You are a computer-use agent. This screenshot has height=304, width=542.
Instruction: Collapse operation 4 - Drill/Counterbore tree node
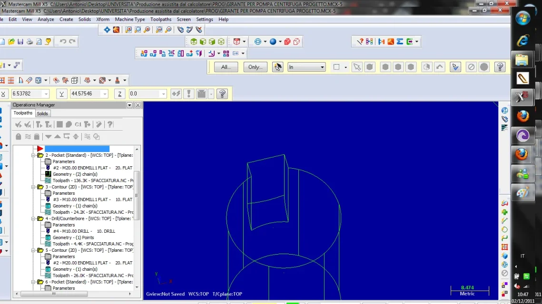[33, 219]
